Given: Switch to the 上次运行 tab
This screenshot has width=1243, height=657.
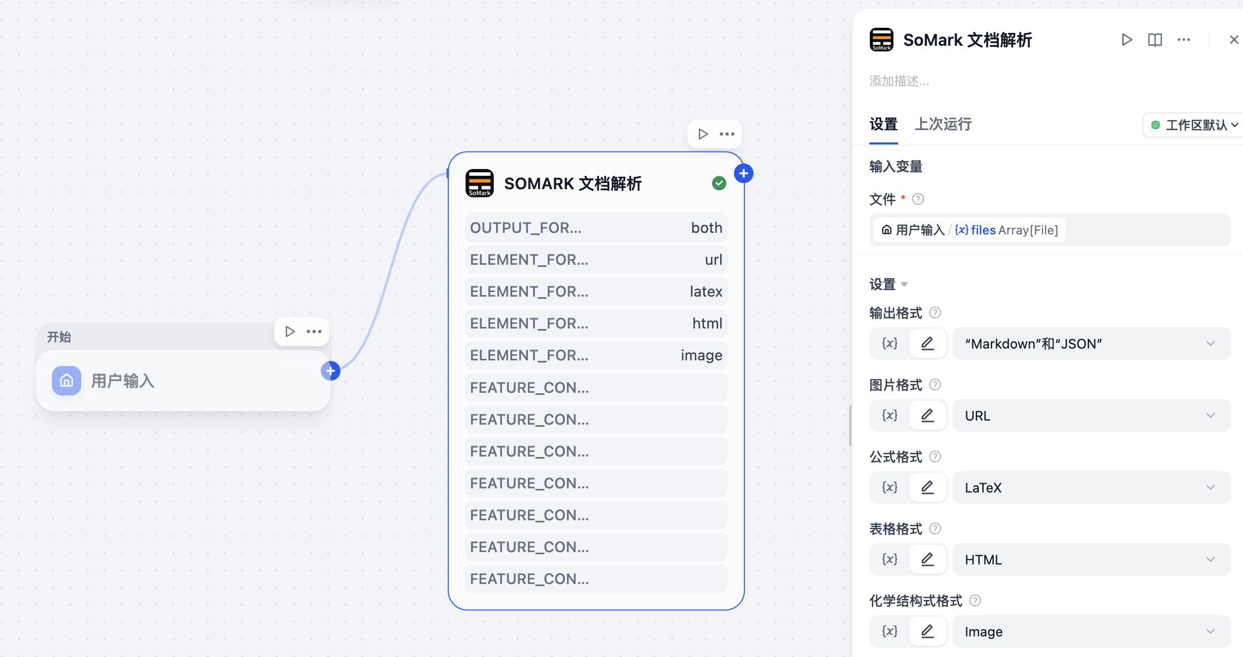Looking at the screenshot, I should point(943,124).
